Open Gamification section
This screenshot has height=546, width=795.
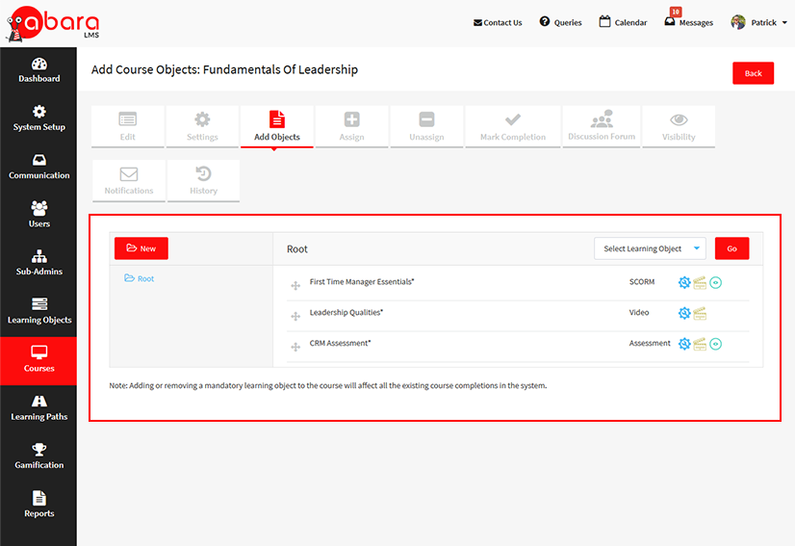coord(38,456)
